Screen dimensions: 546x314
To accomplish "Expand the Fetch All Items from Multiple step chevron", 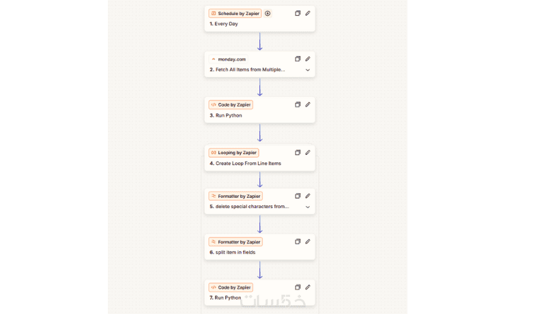I will pos(308,70).
